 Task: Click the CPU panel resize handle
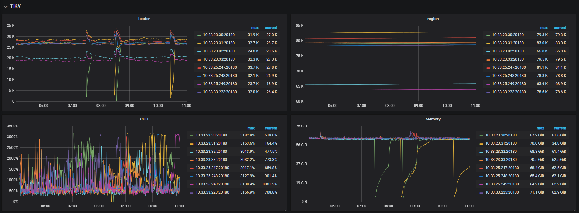[x=285, y=210]
